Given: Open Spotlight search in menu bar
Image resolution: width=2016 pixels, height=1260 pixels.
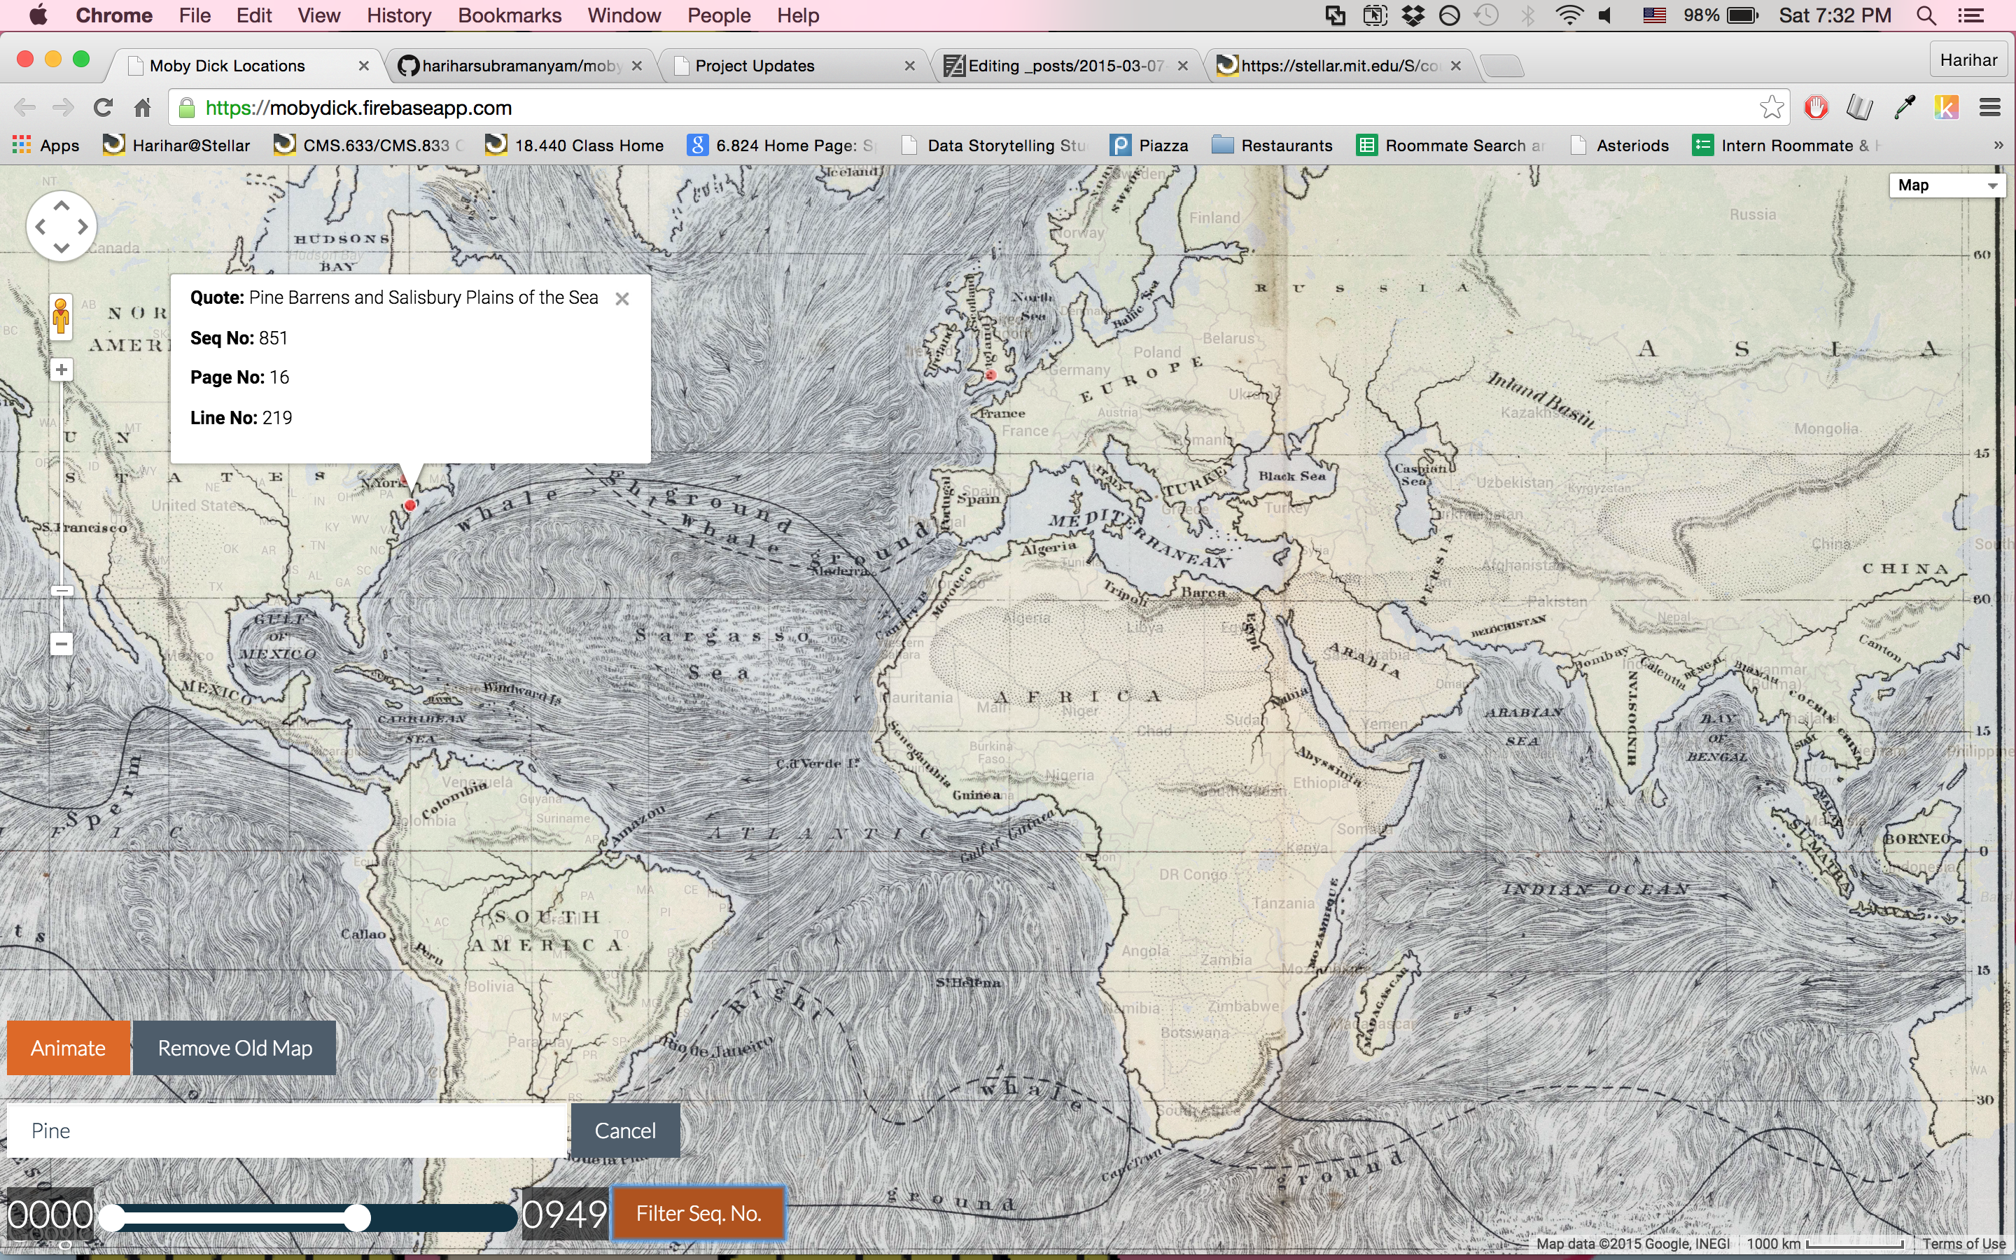Looking at the screenshot, I should coord(1926,15).
